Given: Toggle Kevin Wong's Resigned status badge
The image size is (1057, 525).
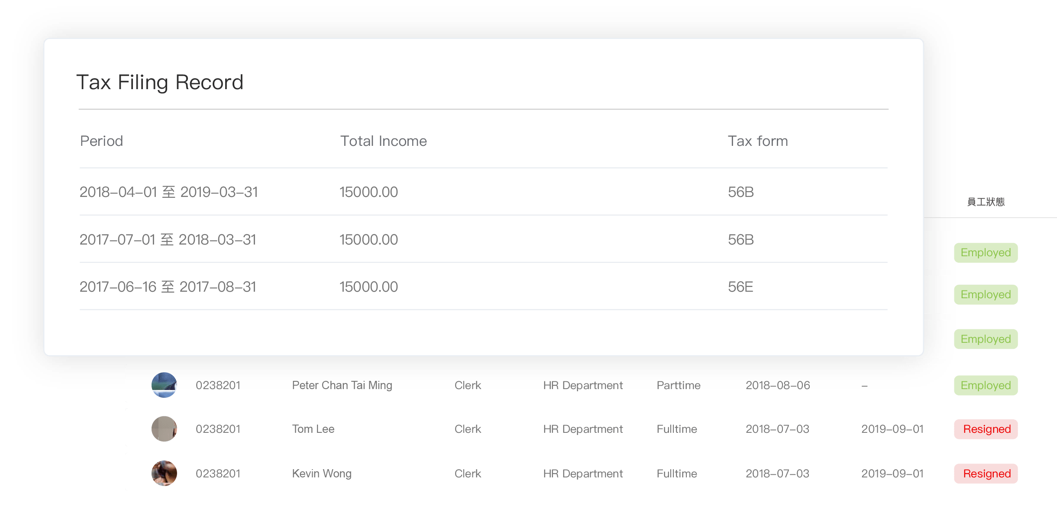Looking at the screenshot, I should (986, 473).
